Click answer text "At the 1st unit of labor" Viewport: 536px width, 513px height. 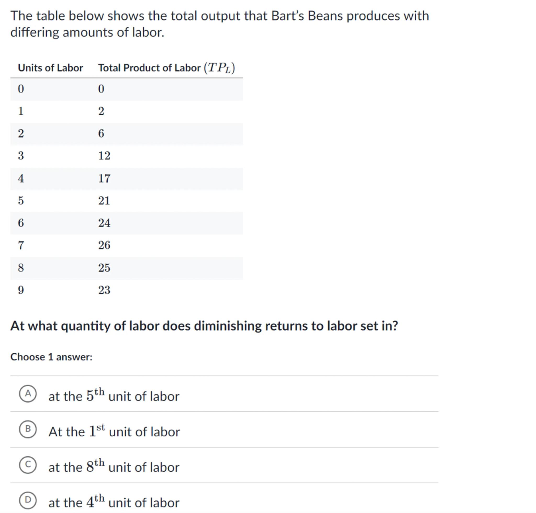114,432
